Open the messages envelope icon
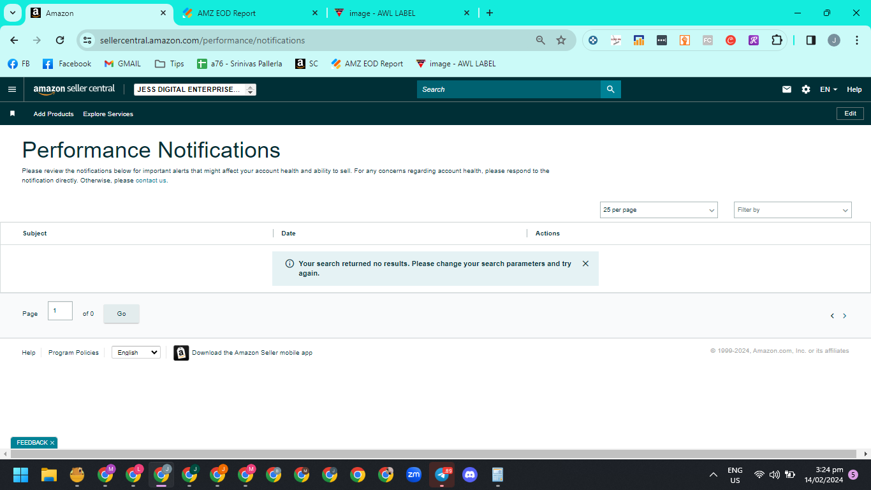 pos(787,89)
